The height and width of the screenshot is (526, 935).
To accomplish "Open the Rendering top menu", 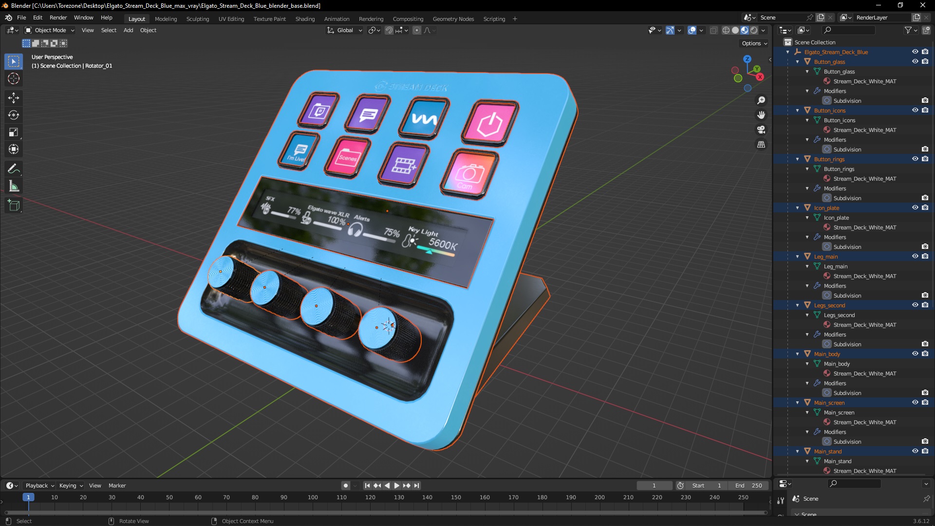I will [371, 19].
